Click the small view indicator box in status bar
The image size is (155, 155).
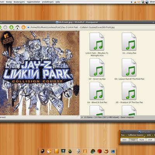tap(77, 117)
